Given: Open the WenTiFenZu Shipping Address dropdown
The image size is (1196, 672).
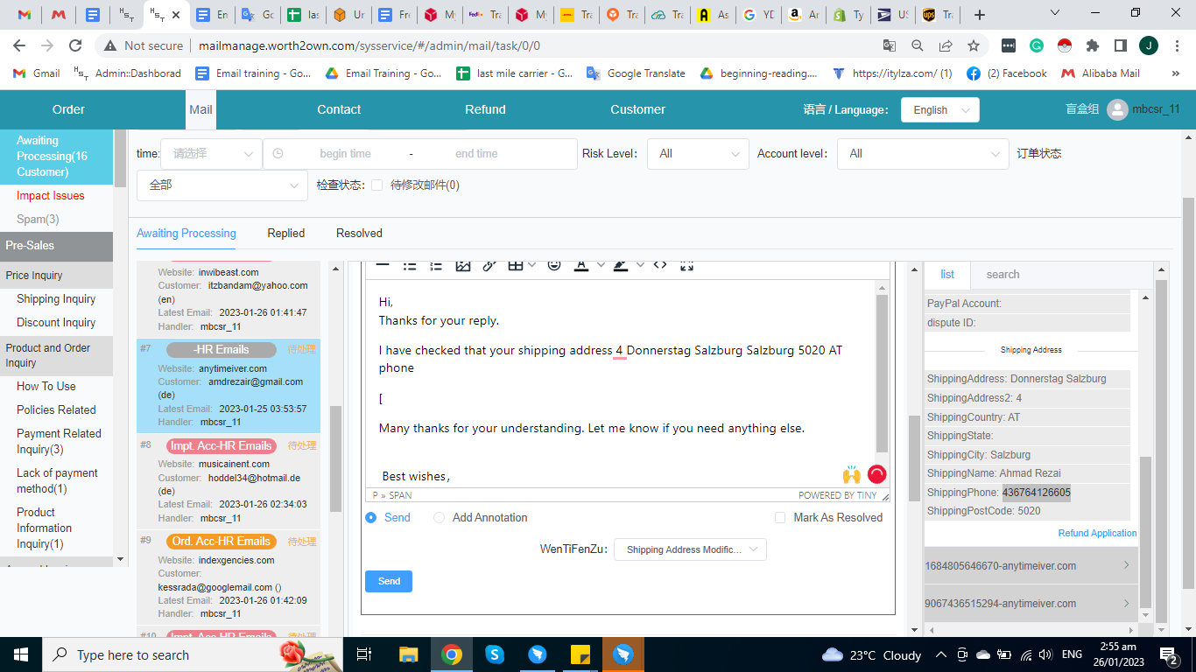Looking at the screenshot, I should (x=690, y=549).
